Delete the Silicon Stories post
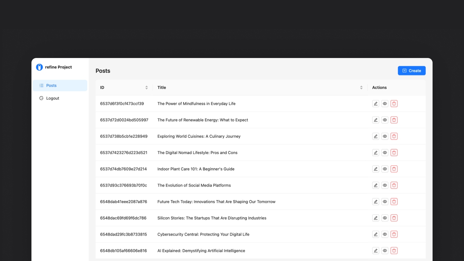Viewport: 464px width, 261px height. tap(394, 218)
